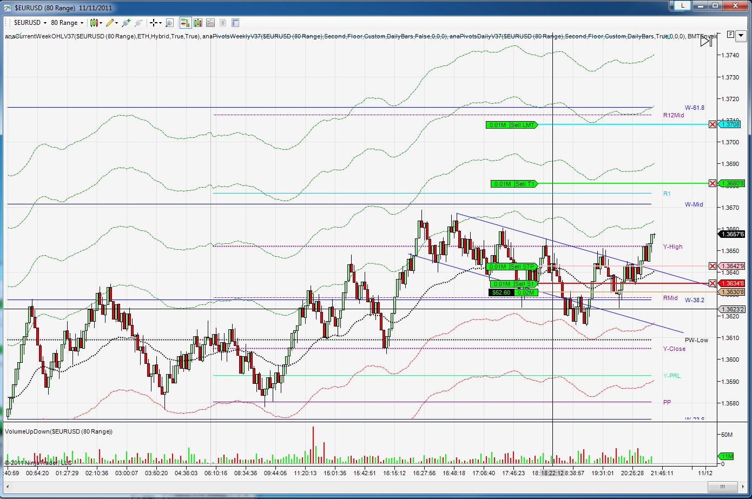This screenshot has width=752, height=499.
Task: Expand the chart style dropdown arrow
Action: tap(101, 23)
